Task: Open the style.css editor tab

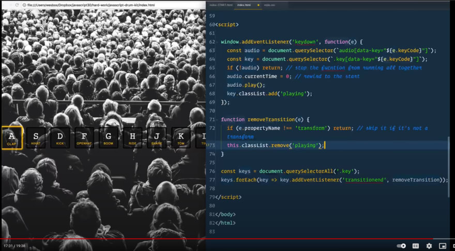Action: 269,5
